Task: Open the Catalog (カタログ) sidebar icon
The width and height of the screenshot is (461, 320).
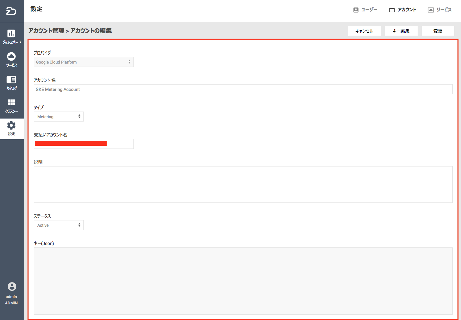Action: (x=12, y=80)
